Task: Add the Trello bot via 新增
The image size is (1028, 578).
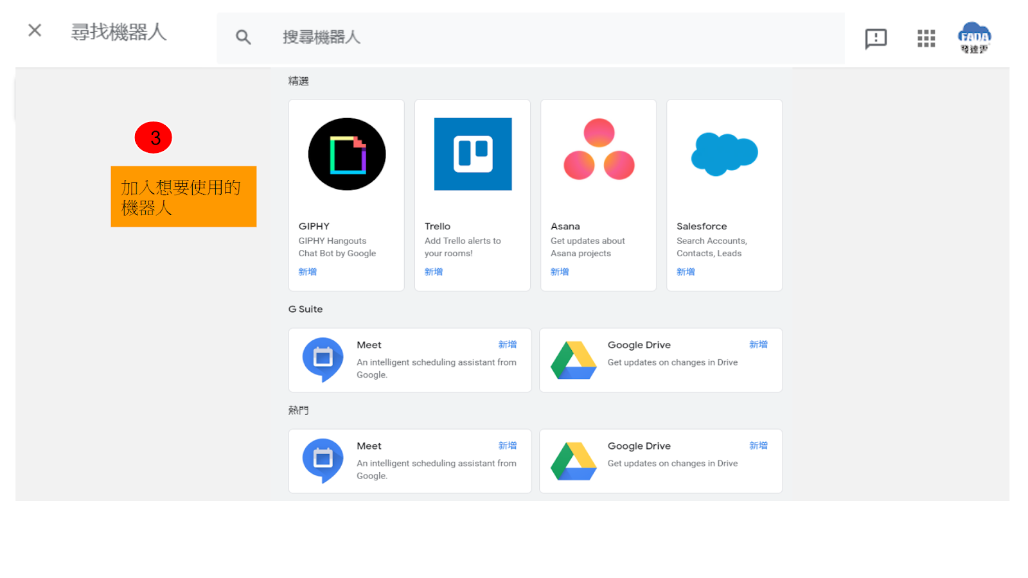Action: coord(434,272)
